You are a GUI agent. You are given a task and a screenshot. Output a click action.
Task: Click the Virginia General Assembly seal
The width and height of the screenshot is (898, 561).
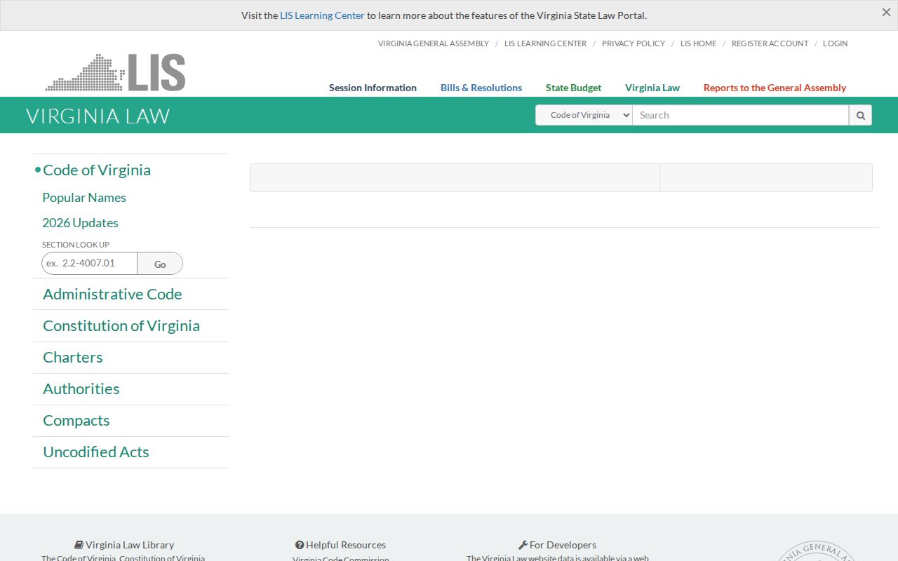click(x=816, y=551)
